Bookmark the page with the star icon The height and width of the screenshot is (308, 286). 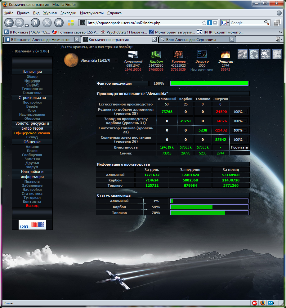coord(204,23)
